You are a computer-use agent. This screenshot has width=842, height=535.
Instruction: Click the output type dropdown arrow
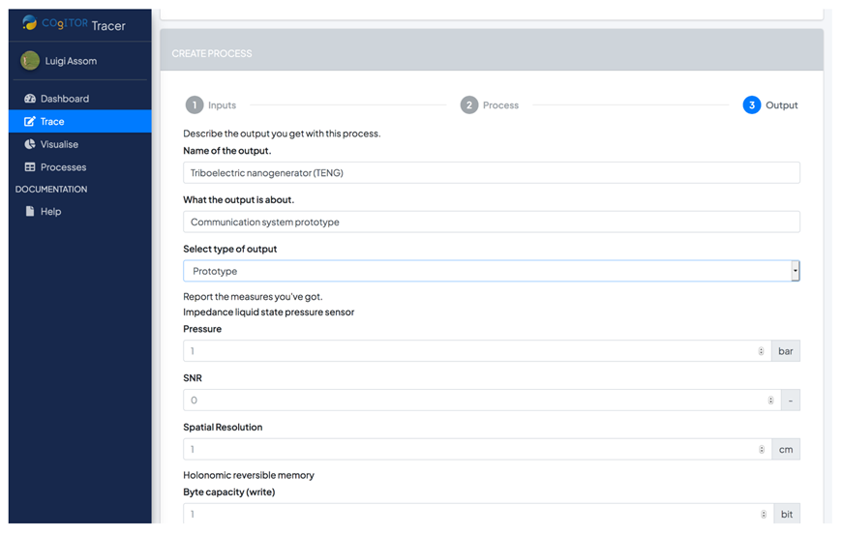[796, 271]
